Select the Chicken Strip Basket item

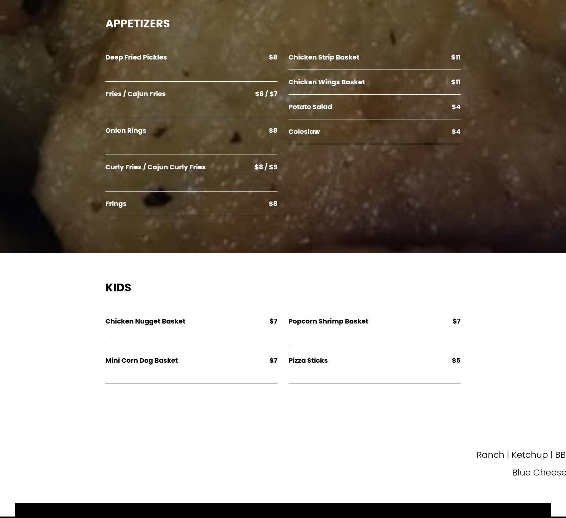point(324,57)
